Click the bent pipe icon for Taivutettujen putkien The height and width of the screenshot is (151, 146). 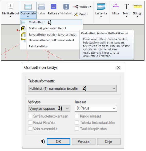(23, 35)
